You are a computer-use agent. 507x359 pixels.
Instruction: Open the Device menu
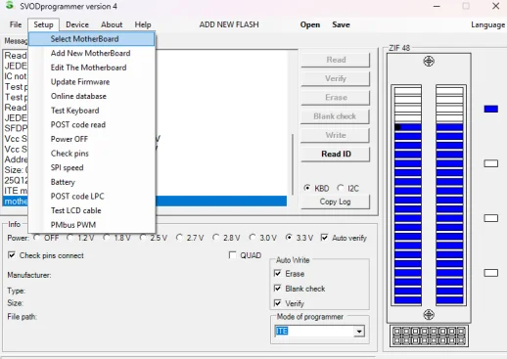(x=77, y=24)
